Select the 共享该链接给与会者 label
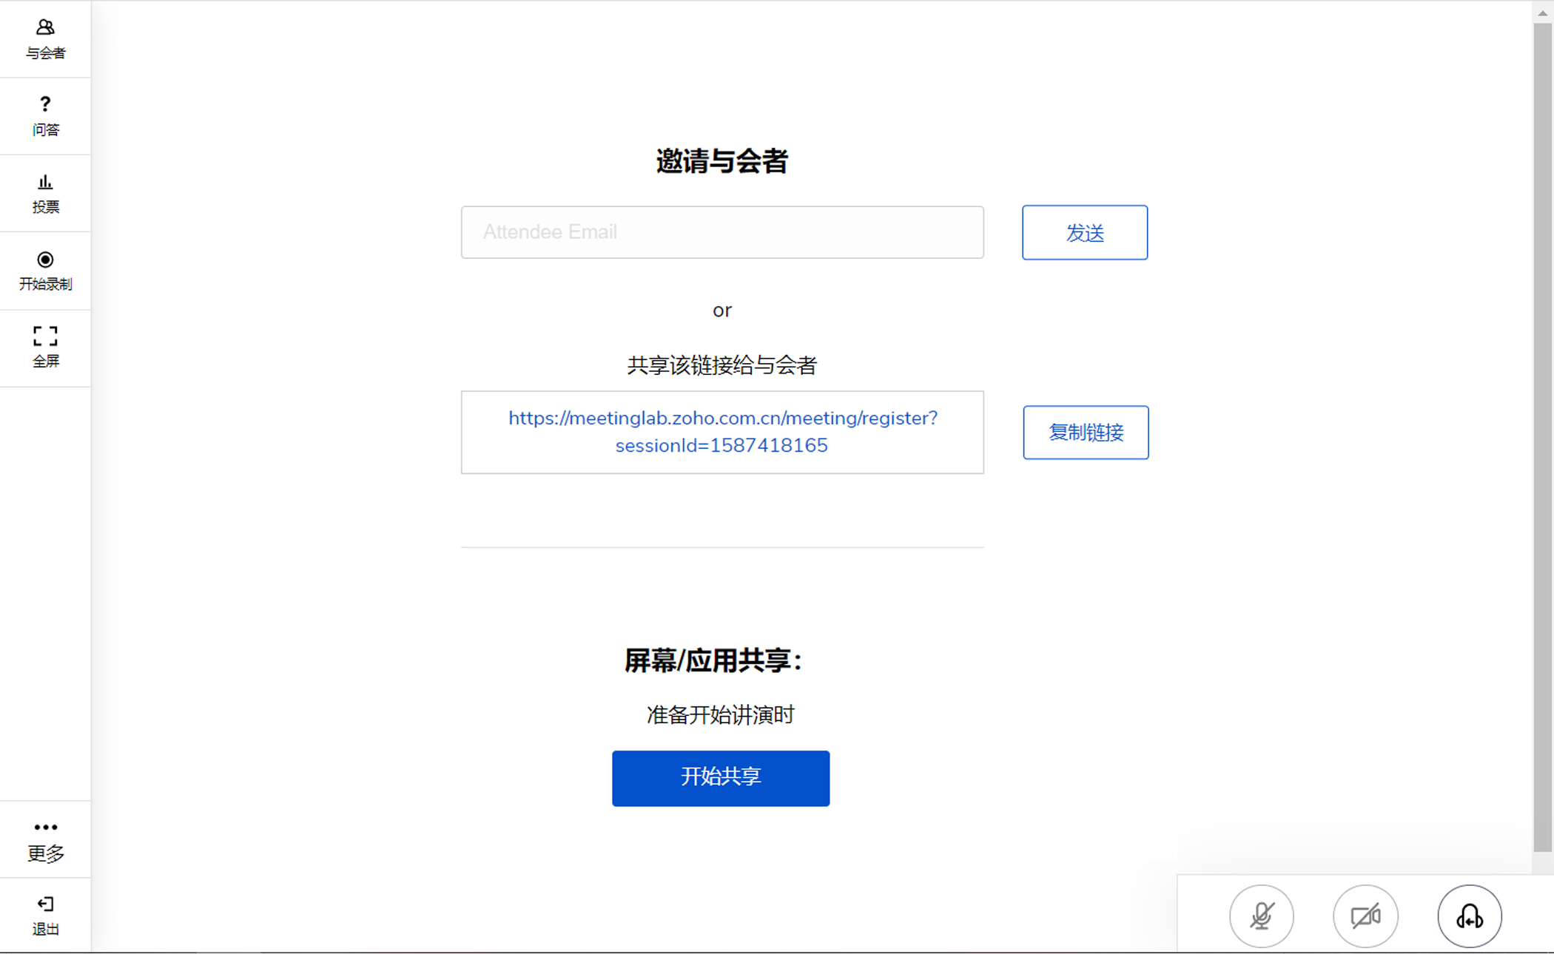The height and width of the screenshot is (954, 1554). [722, 365]
